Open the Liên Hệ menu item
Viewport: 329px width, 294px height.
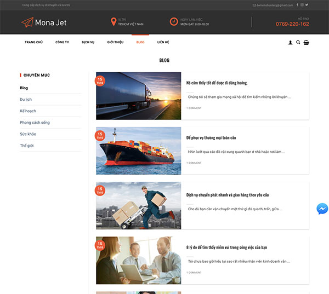click(163, 42)
